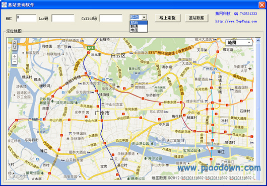Choose 电信 from the carrier list
Screen dimensions: 267x186
(139, 30)
